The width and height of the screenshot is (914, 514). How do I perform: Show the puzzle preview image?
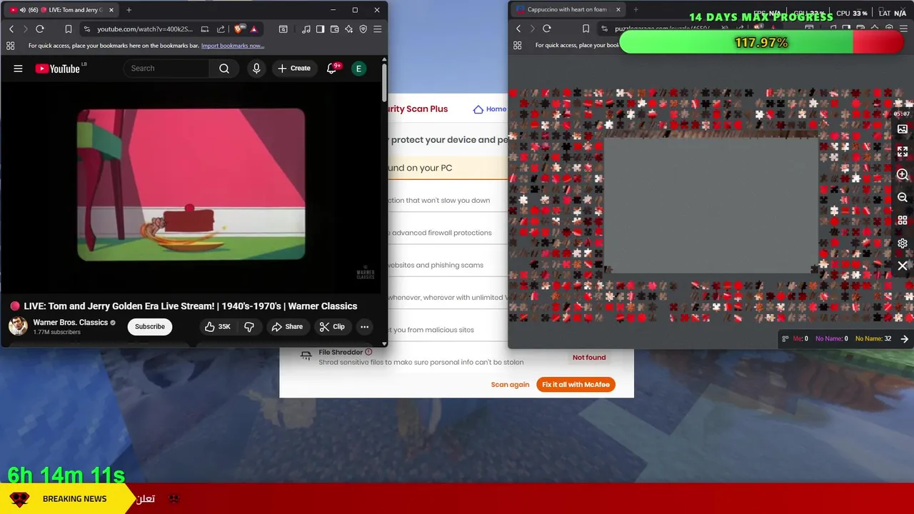pos(903,129)
